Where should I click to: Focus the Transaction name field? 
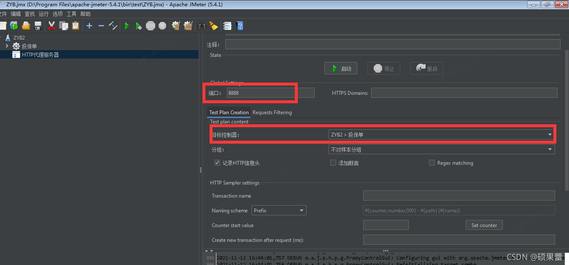point(459,195)
